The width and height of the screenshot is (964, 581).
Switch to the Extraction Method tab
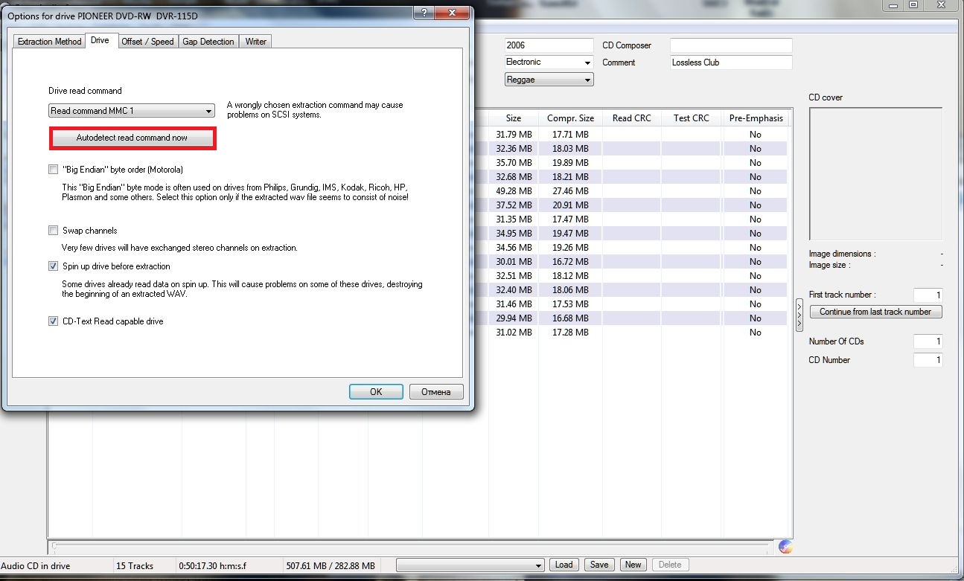(49, 42)
